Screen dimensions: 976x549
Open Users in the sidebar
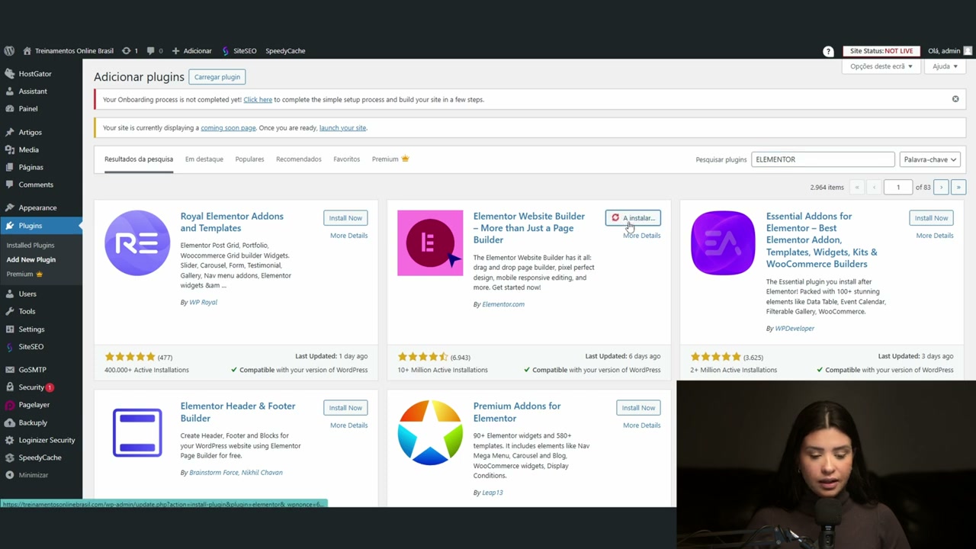pyautogui.click(x=27, y=294)
